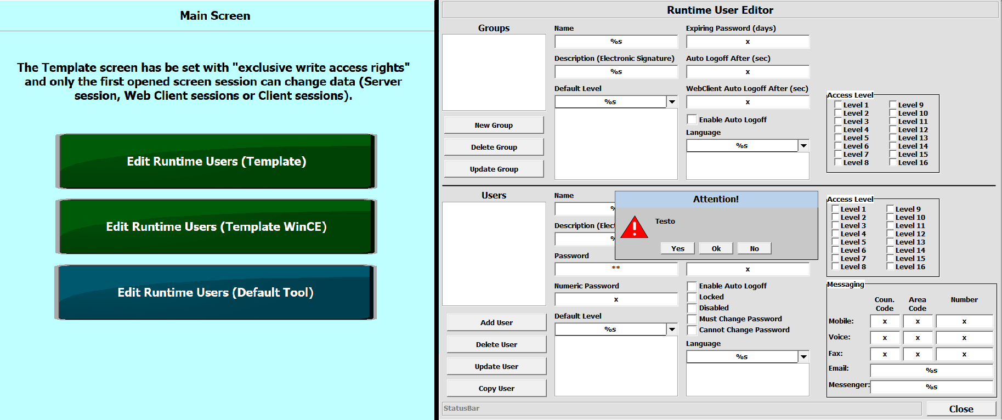Screen dimensions: 1002x420
Task: Open the user Language dropdown
Action: 803,357
